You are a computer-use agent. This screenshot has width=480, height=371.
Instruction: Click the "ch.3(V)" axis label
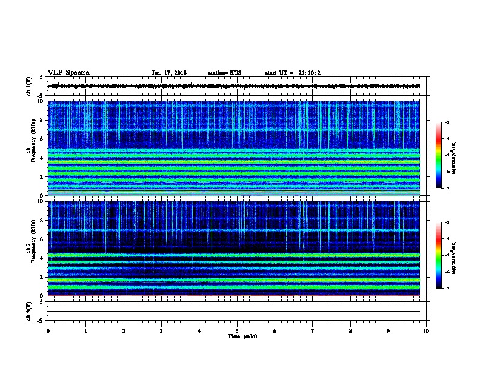[x=28, y=311]
